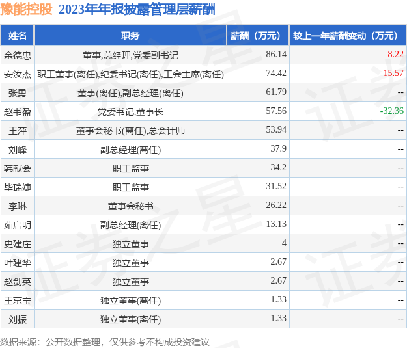Image resolution: width=407 pixels, height=348 pixels.
Task: Click the position cell 董事会秘书(离任),总会计师
Action: tap(130, 131)
